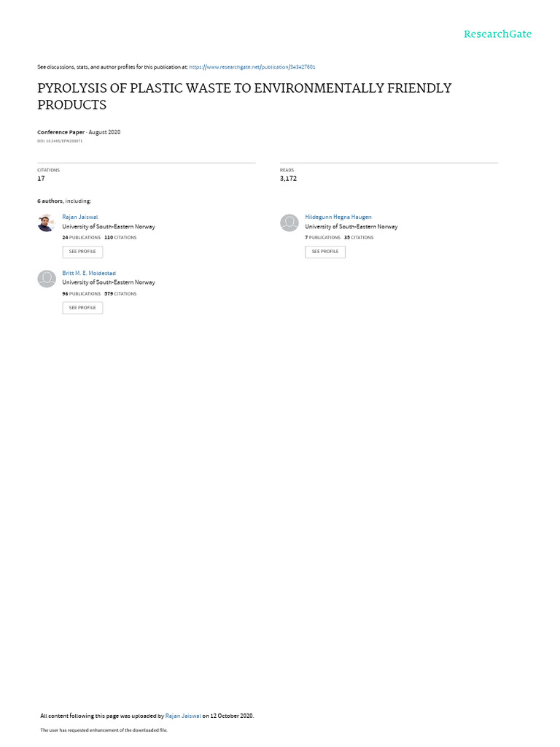
Task: Click the uploader Rajan Jaiswal link at bottom
Action: 183,716
